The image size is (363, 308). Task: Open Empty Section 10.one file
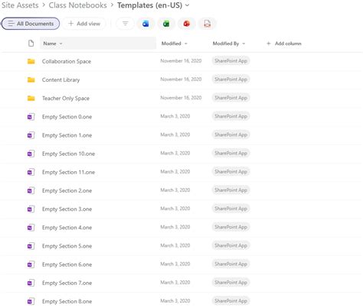click(x=68, y=154)
